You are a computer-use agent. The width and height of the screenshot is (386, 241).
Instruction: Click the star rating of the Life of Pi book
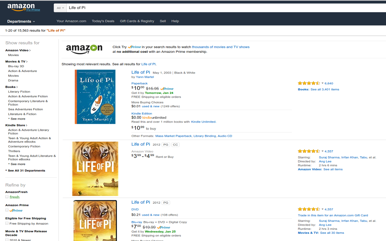click(x=309, y=83)
